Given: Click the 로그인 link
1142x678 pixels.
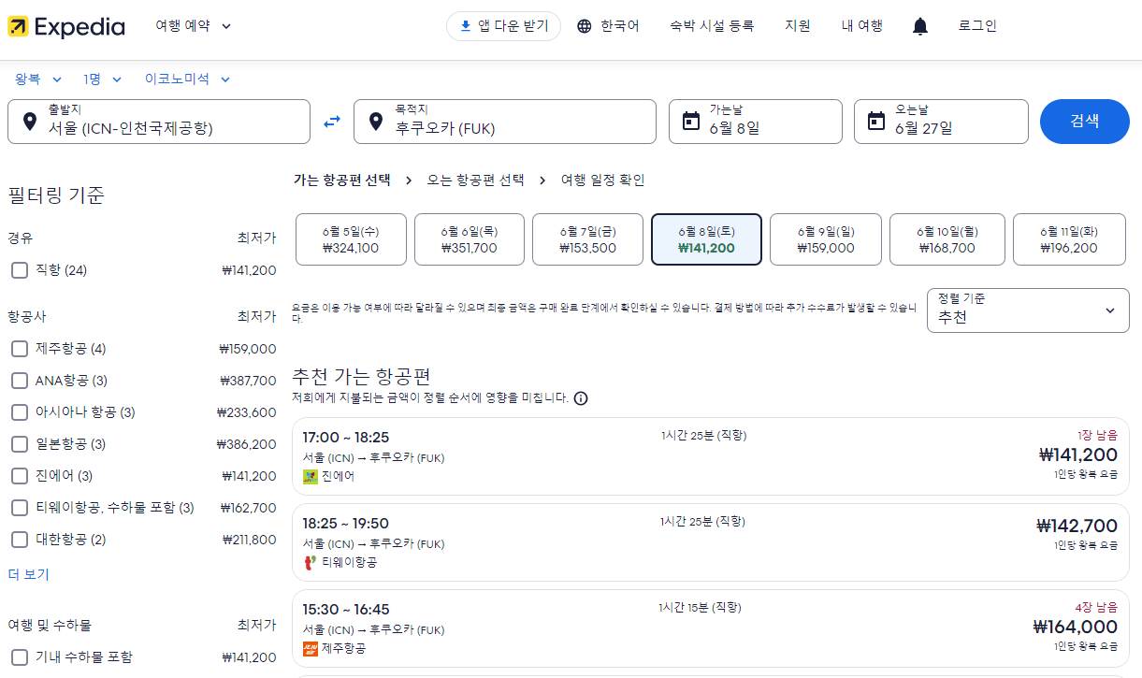Looking at the screenshot, I should (x=977, y=26).
